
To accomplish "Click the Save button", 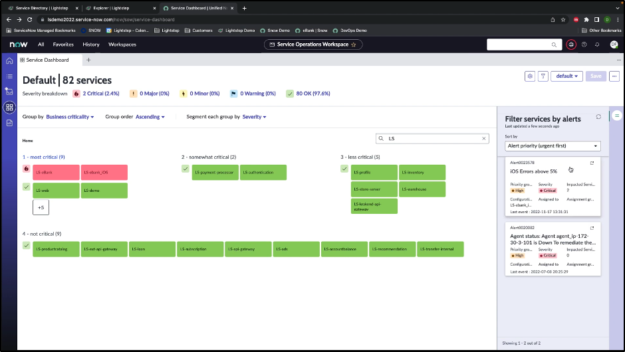I will 596,76.
